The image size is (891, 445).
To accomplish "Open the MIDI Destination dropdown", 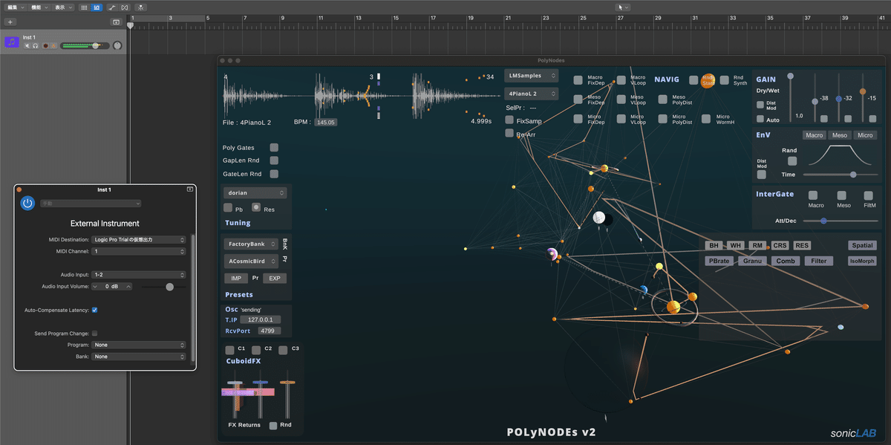I will pos(138,239).
